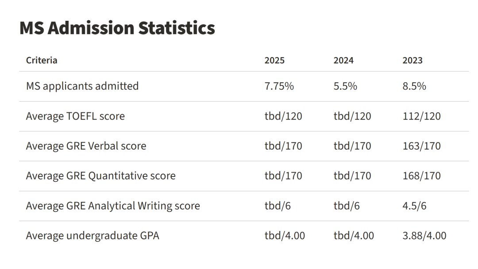The image size is (478, 269).
Task: Click the Average GRE Verbal score label
Action: pyautogui.click(x=86, y=146)
